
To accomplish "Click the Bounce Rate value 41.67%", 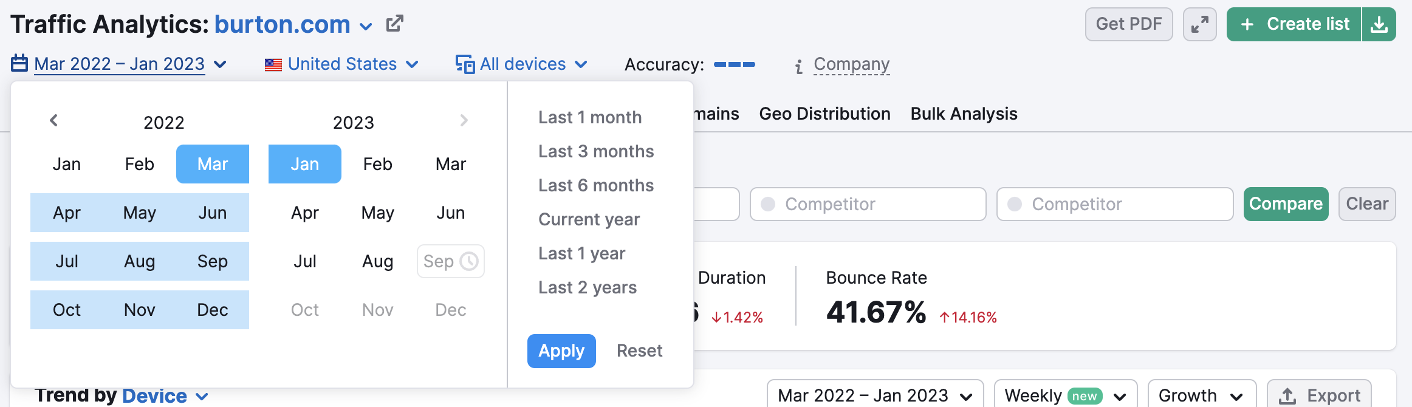I will click(876, 312).
